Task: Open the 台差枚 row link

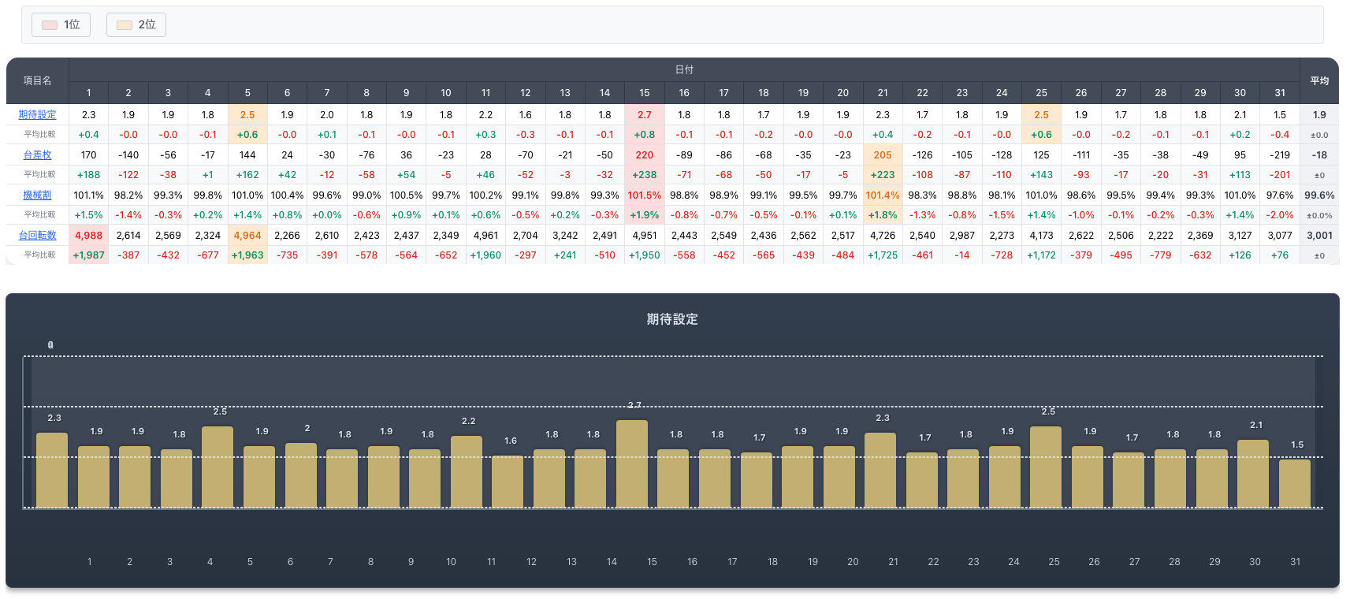Action: click(x=37, y=155)
